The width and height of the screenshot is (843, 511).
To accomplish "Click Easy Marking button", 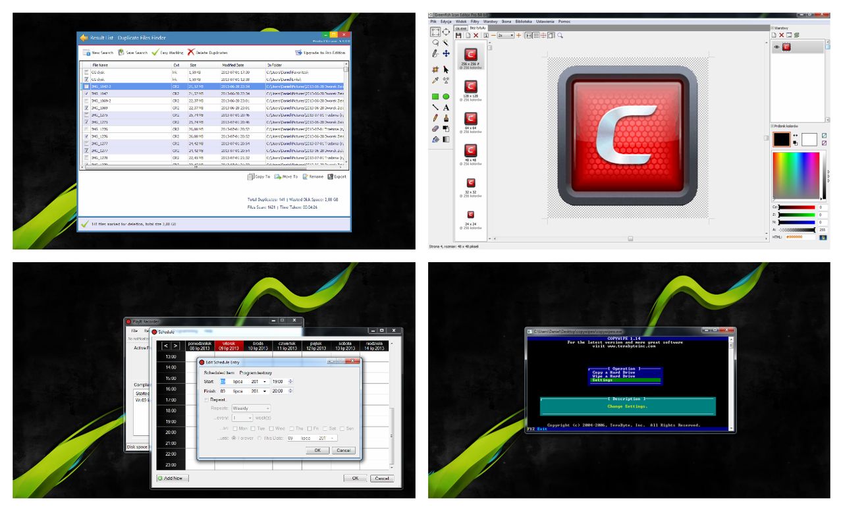I will pos(167,52).
